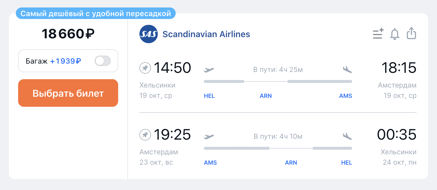Click the Выбрать билет button
437x190 pixels.
click(x=68, y=93)
